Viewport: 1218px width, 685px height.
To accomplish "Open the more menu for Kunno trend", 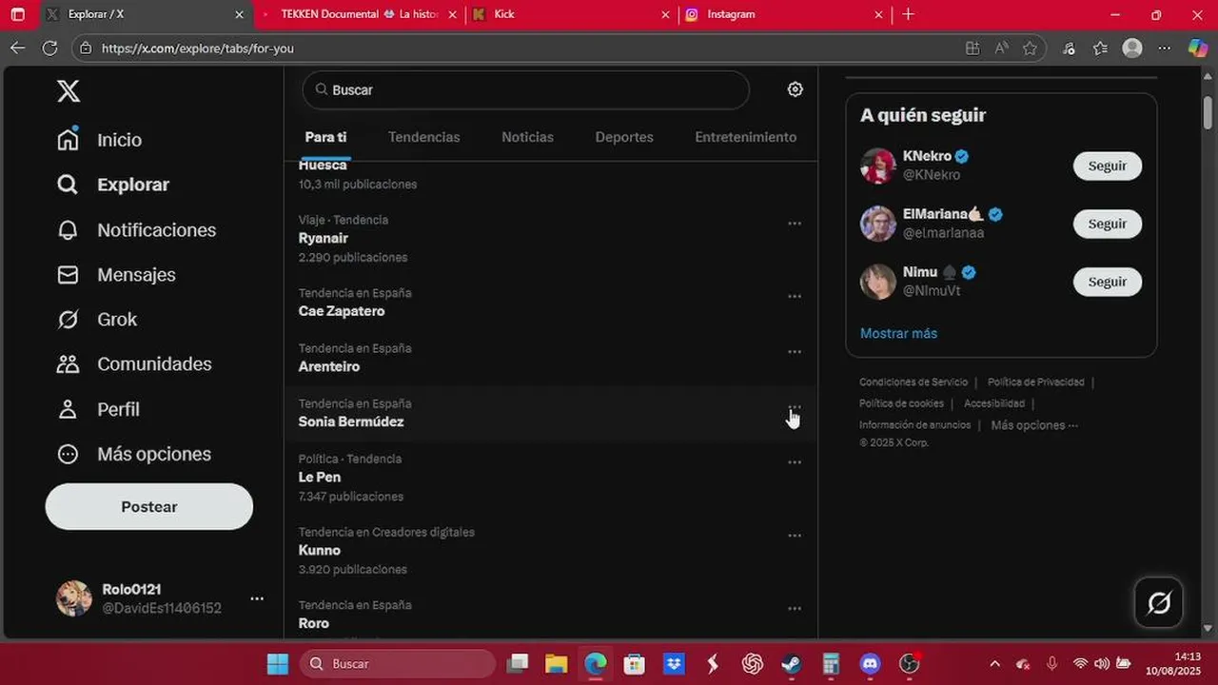I will pyautogui.click(x=795, y=536).
